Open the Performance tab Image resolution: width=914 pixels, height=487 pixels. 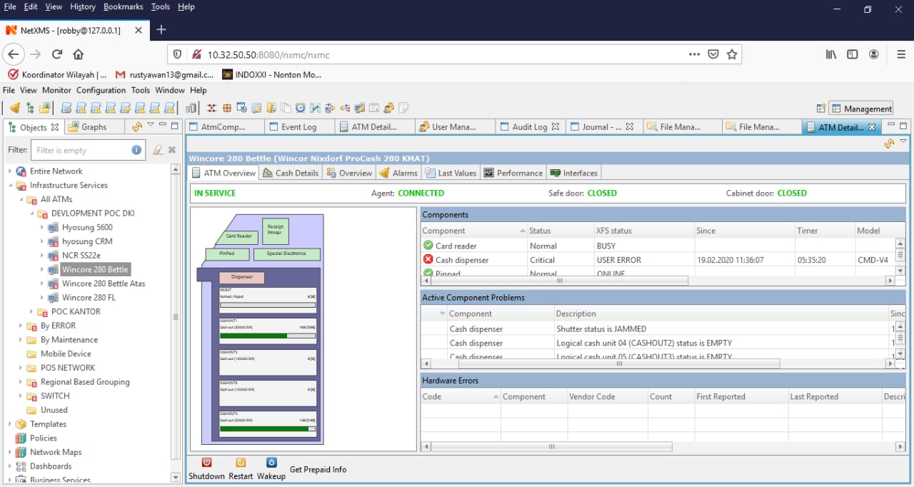pyautogui.click(x=513, y=173)
